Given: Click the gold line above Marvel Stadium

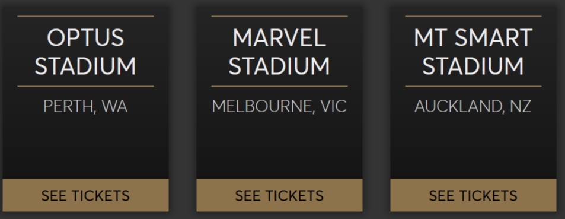Looking at the screenshot, I should pos(279,16).
